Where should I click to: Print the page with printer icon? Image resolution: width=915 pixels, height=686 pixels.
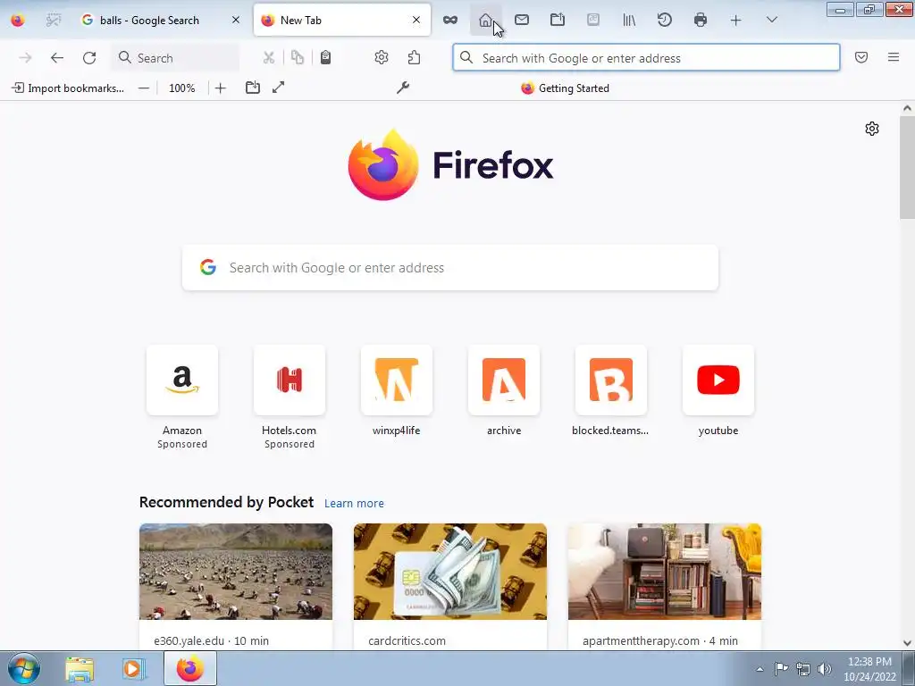coord(701,21)
